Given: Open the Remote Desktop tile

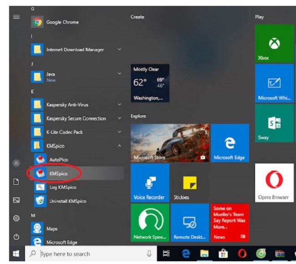Looking at the screenshot, I should click(x=190, y=223).
